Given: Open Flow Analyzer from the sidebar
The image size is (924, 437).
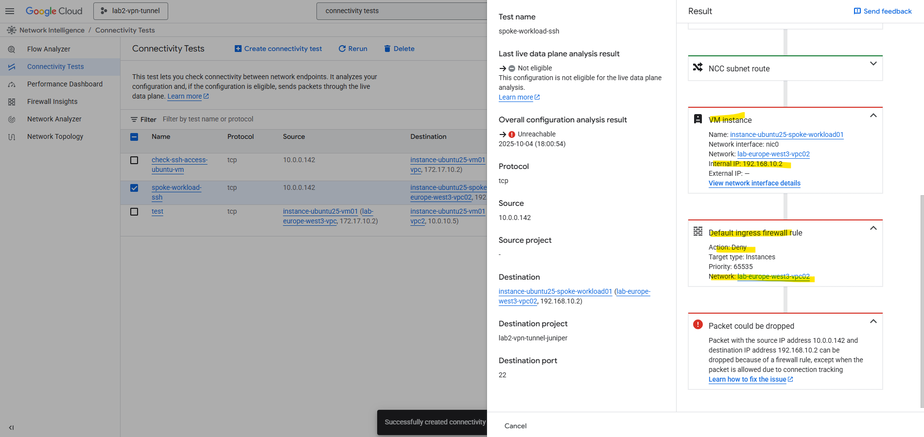Looking at the screenshot, I should tap(49, 49).
